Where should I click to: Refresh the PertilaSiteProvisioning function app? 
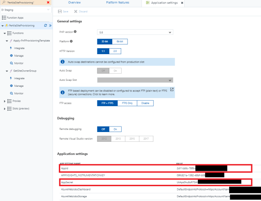click(x=46, y=26)
